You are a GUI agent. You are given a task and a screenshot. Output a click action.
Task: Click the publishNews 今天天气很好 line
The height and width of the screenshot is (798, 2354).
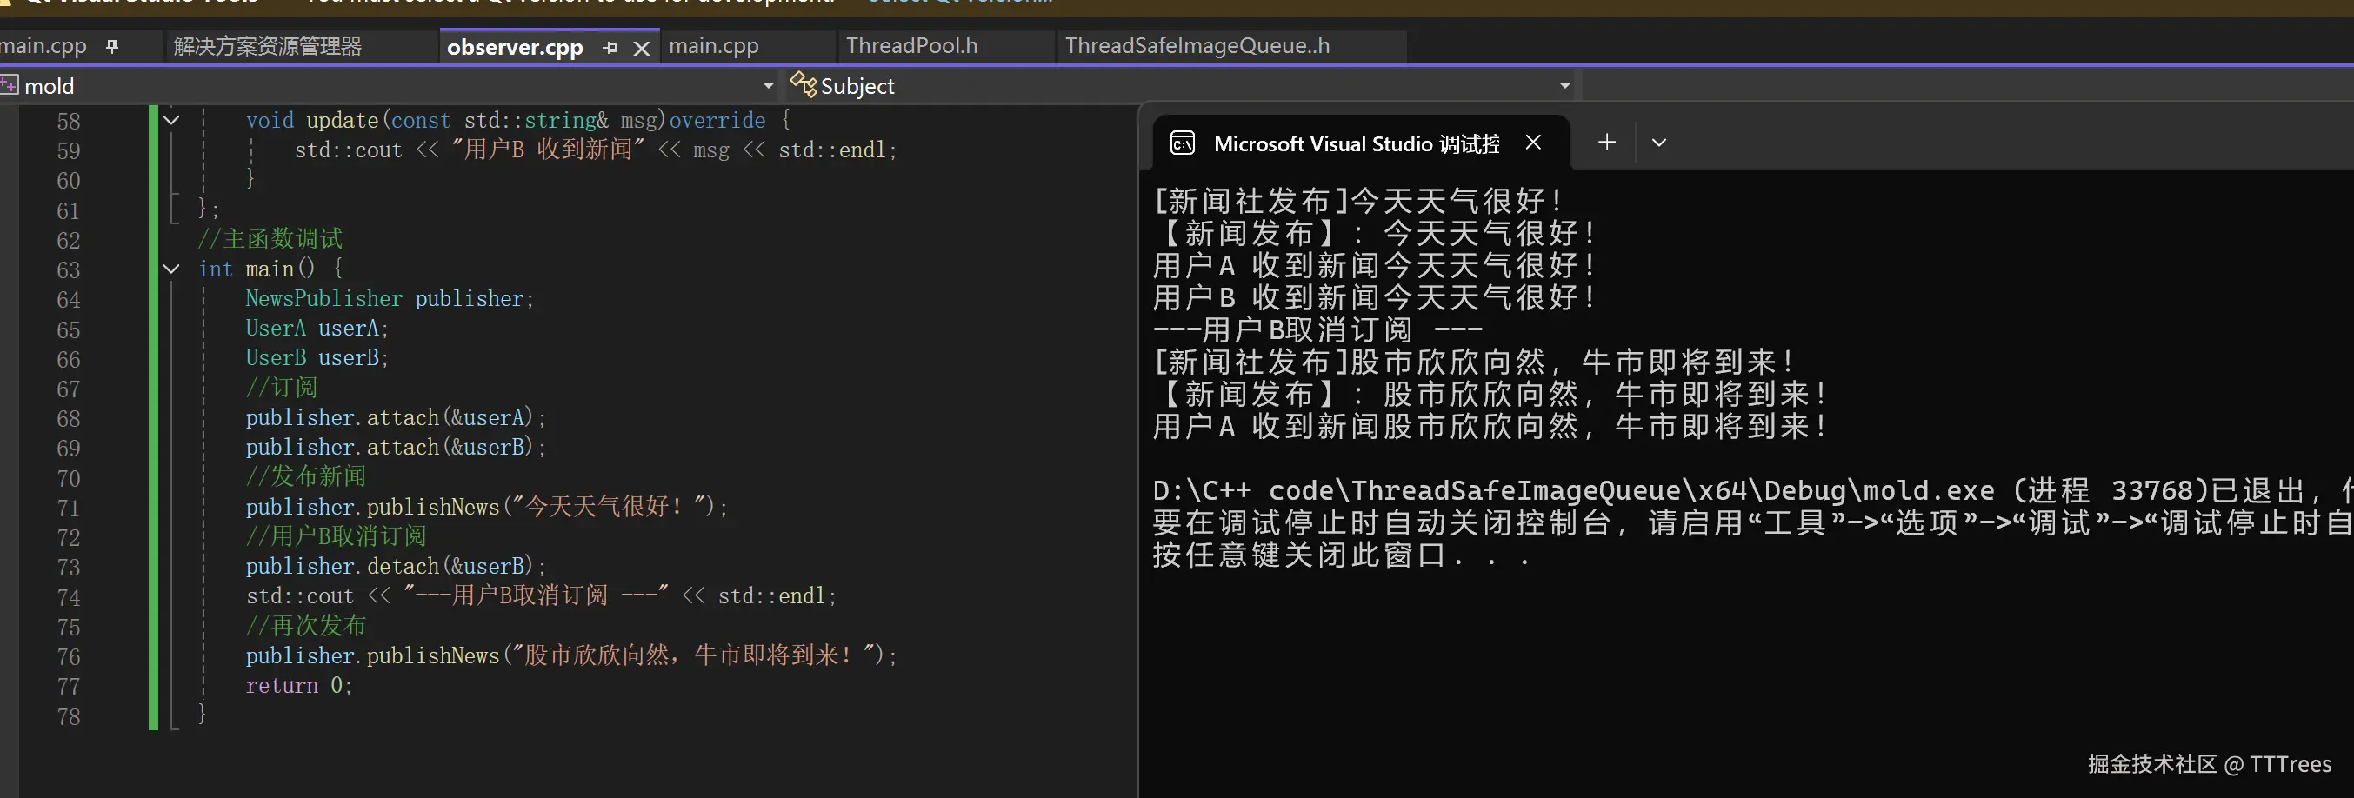tap(486, 506)
